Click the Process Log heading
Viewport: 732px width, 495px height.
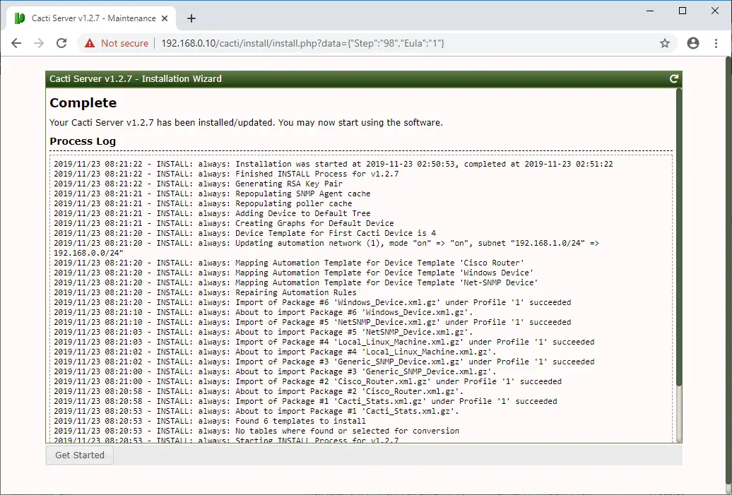coord(83,141)
